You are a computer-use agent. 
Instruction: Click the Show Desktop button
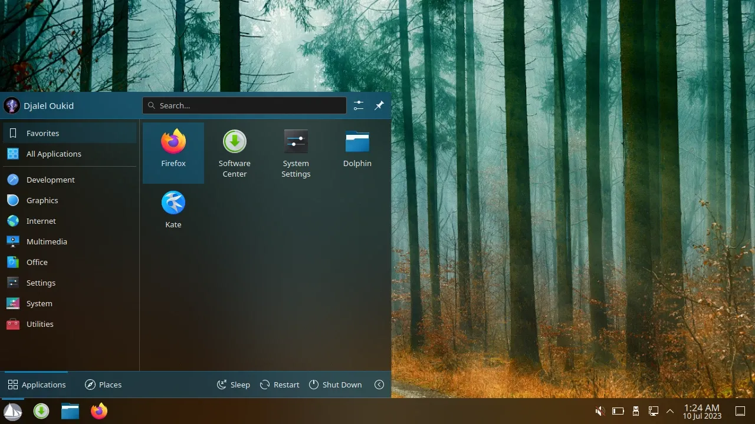[x=740, y=411]
